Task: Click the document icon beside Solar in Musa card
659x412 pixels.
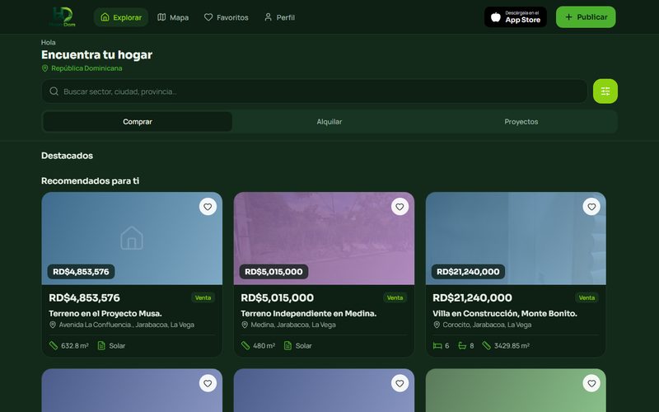Action: (x=101, y=345)
